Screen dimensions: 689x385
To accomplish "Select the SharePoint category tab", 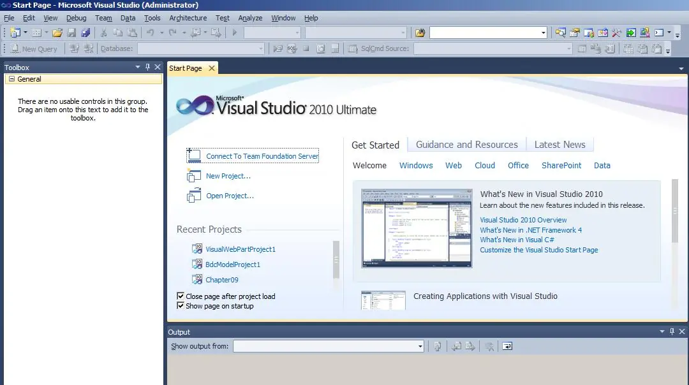I will (x=561, y=166).
